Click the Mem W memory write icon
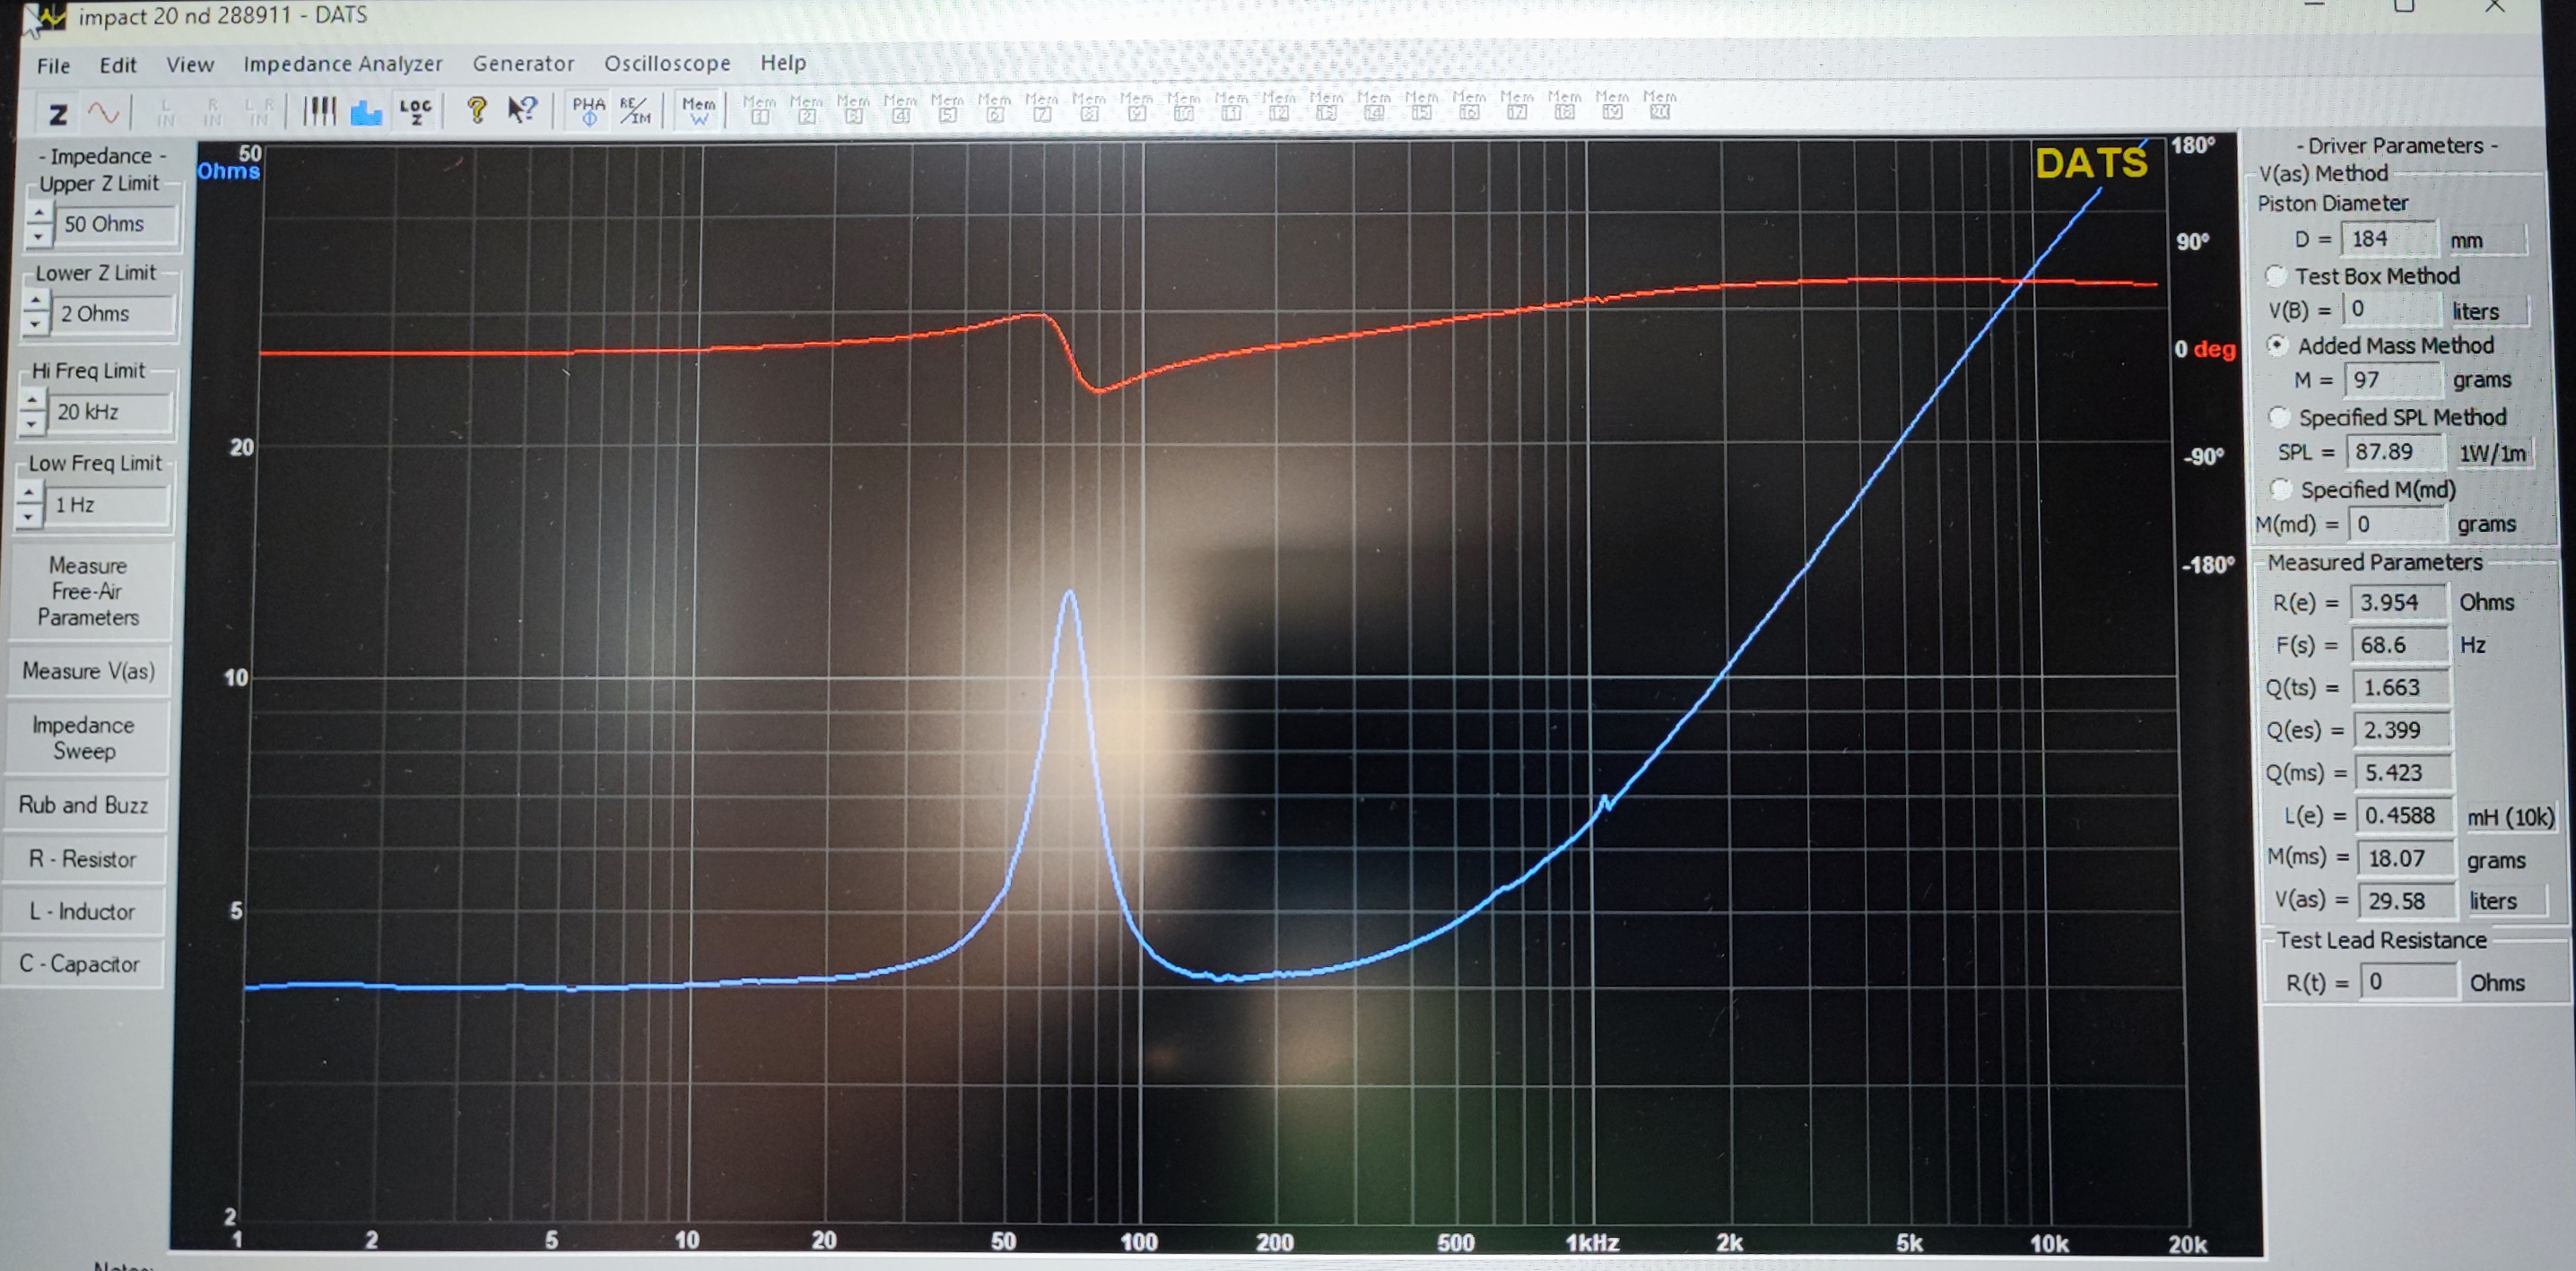This screenshot has height=1271, width=2576. point(698,110)
